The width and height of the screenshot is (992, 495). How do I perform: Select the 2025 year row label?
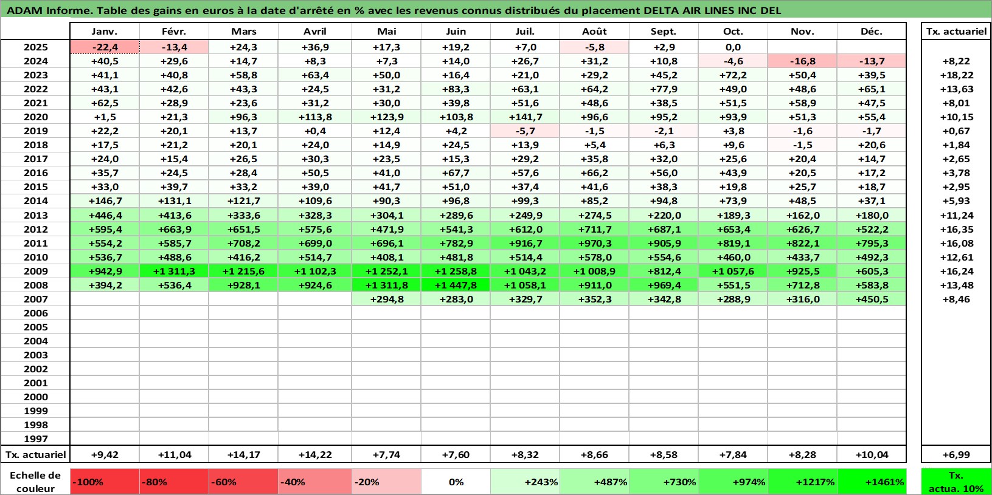[35, 47]
